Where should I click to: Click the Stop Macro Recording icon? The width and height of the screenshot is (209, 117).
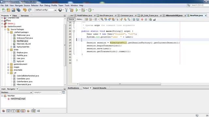(x=146, y=19)
